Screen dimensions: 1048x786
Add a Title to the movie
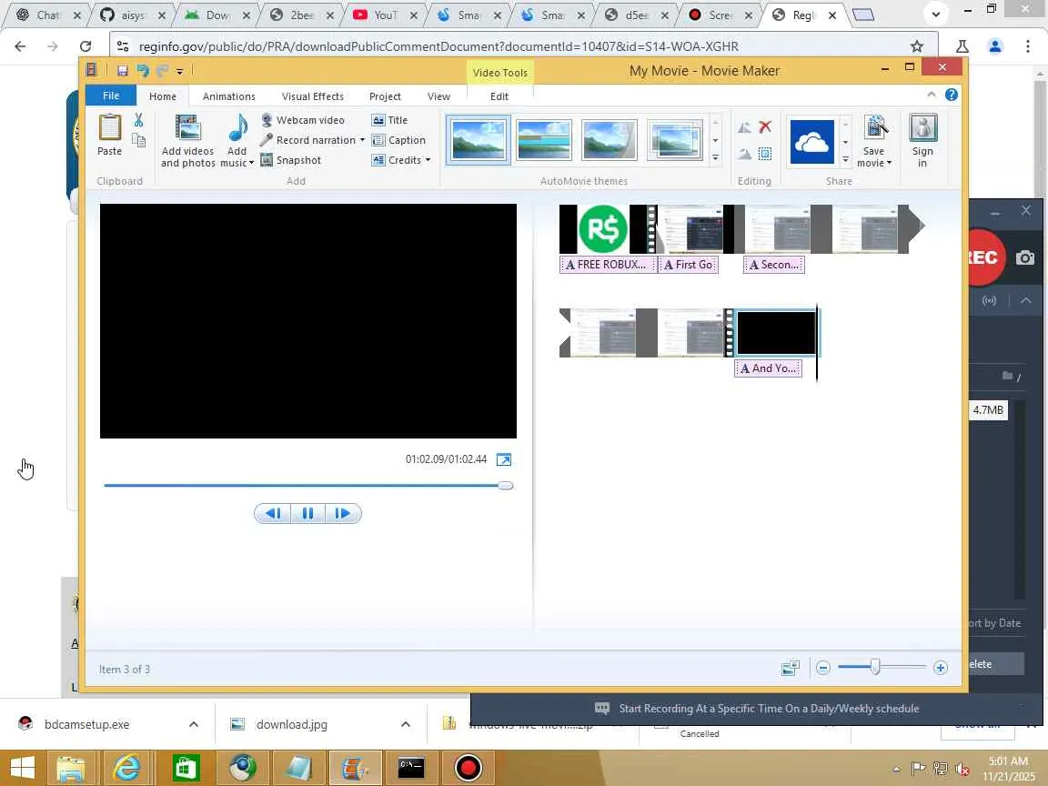[x=389, y=120]
